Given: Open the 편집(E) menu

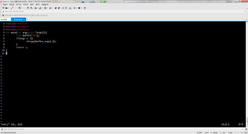Looking at the screenshot, I should 12,4.
